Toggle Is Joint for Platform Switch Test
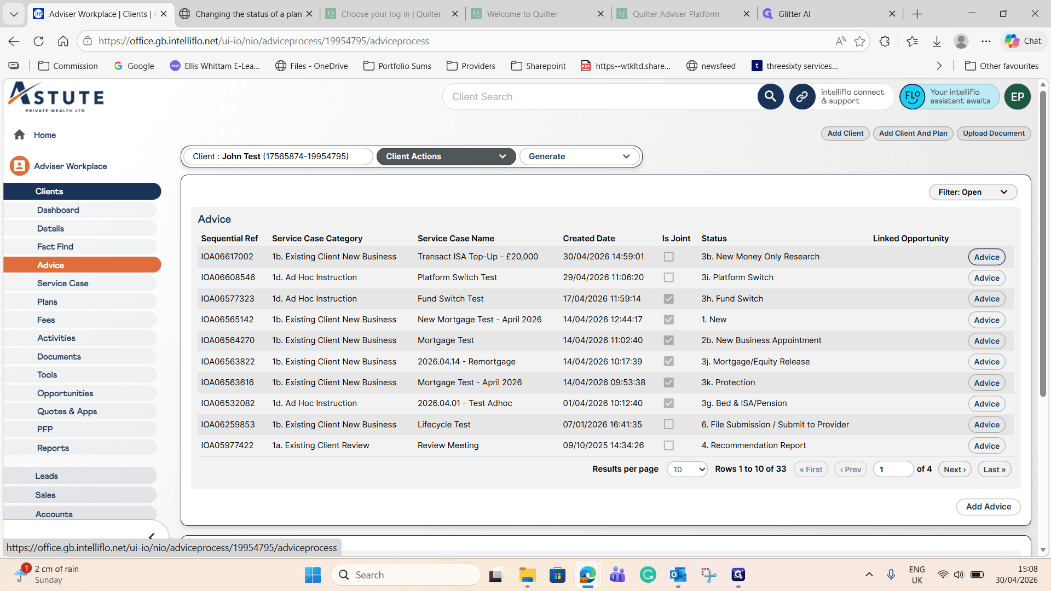This screenshot has width=1051, height=591. pos(668,277)
